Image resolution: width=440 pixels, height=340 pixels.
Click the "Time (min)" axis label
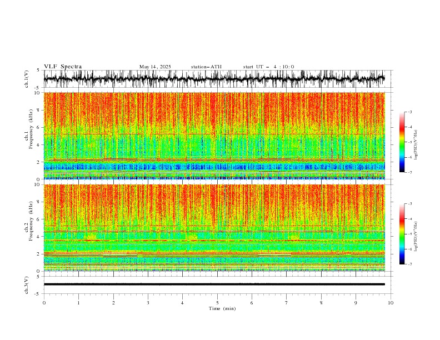[x=222, y=308]
